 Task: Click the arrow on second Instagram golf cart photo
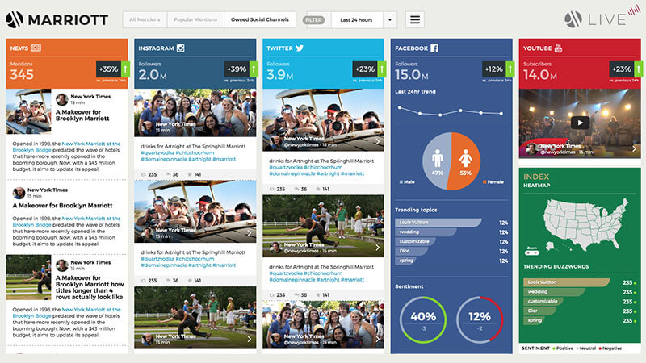(250, 233)
